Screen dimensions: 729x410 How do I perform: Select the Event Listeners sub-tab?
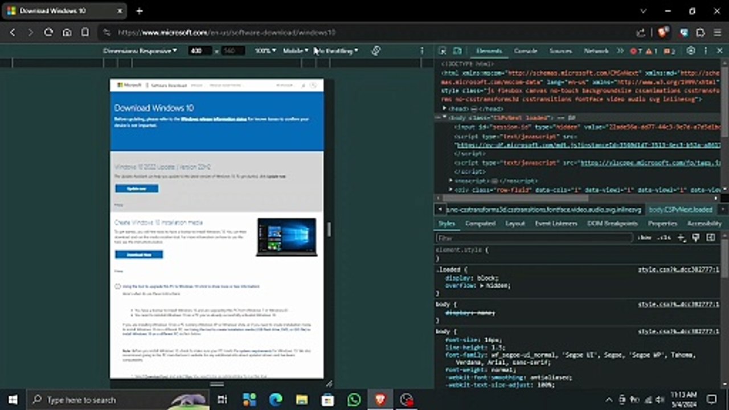[x=556, y=223]
